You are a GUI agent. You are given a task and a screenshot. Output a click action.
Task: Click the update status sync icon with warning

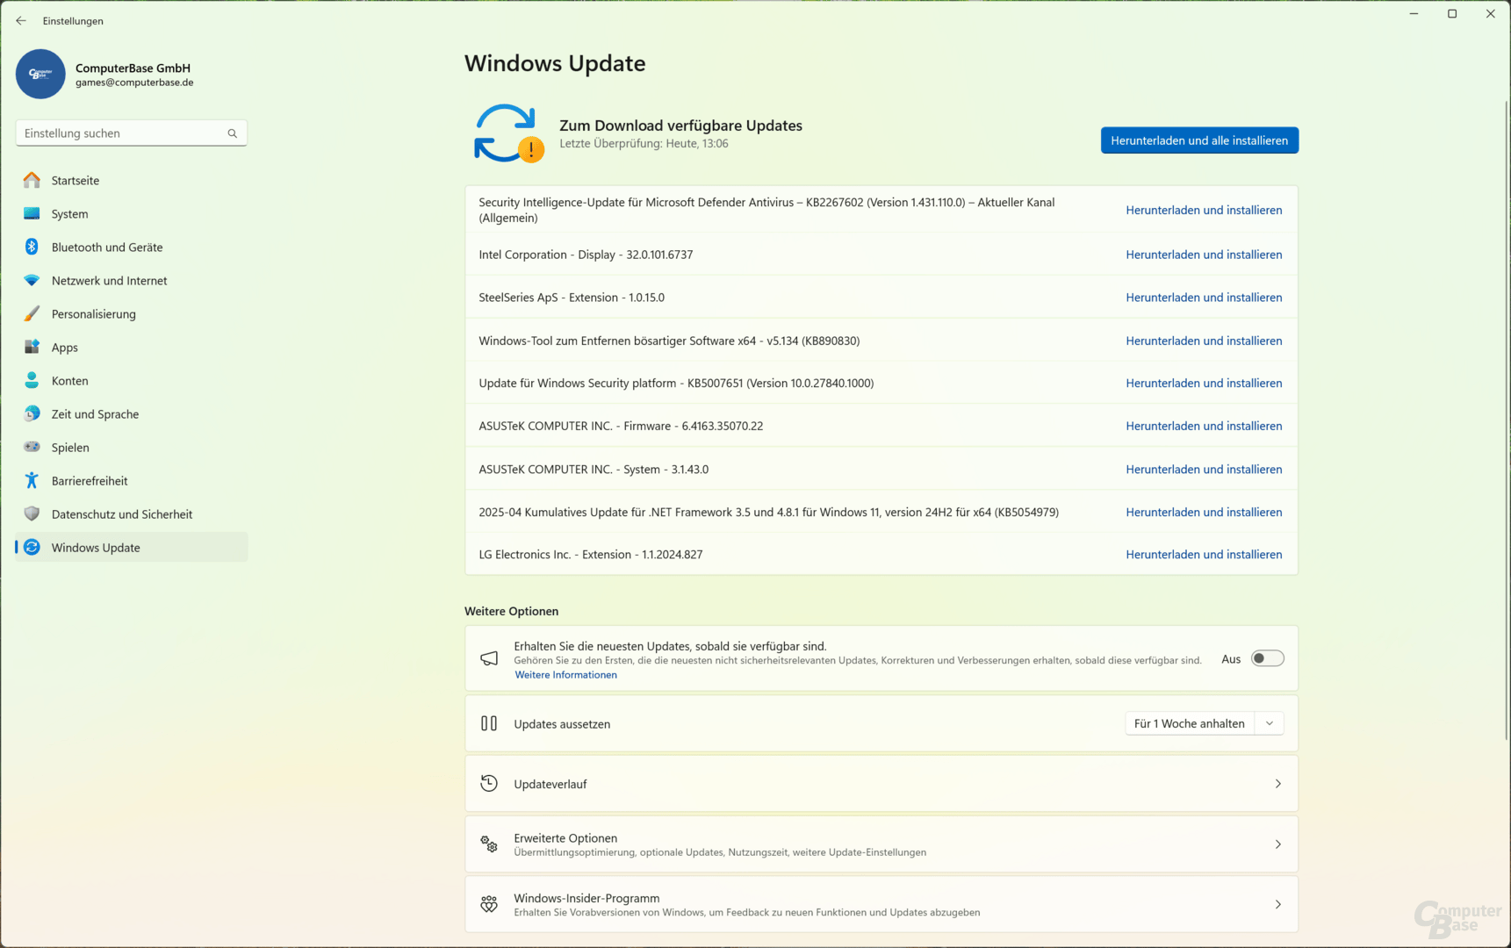pos(508,133)
